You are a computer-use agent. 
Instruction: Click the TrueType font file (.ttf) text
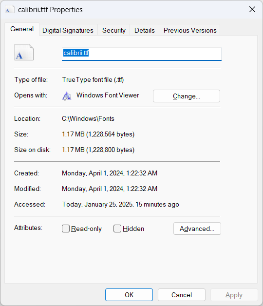93,79
